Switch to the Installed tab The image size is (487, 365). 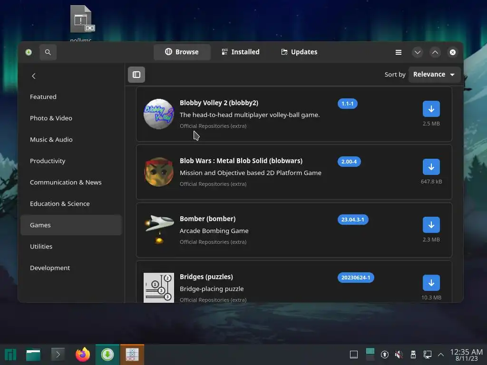241,52
